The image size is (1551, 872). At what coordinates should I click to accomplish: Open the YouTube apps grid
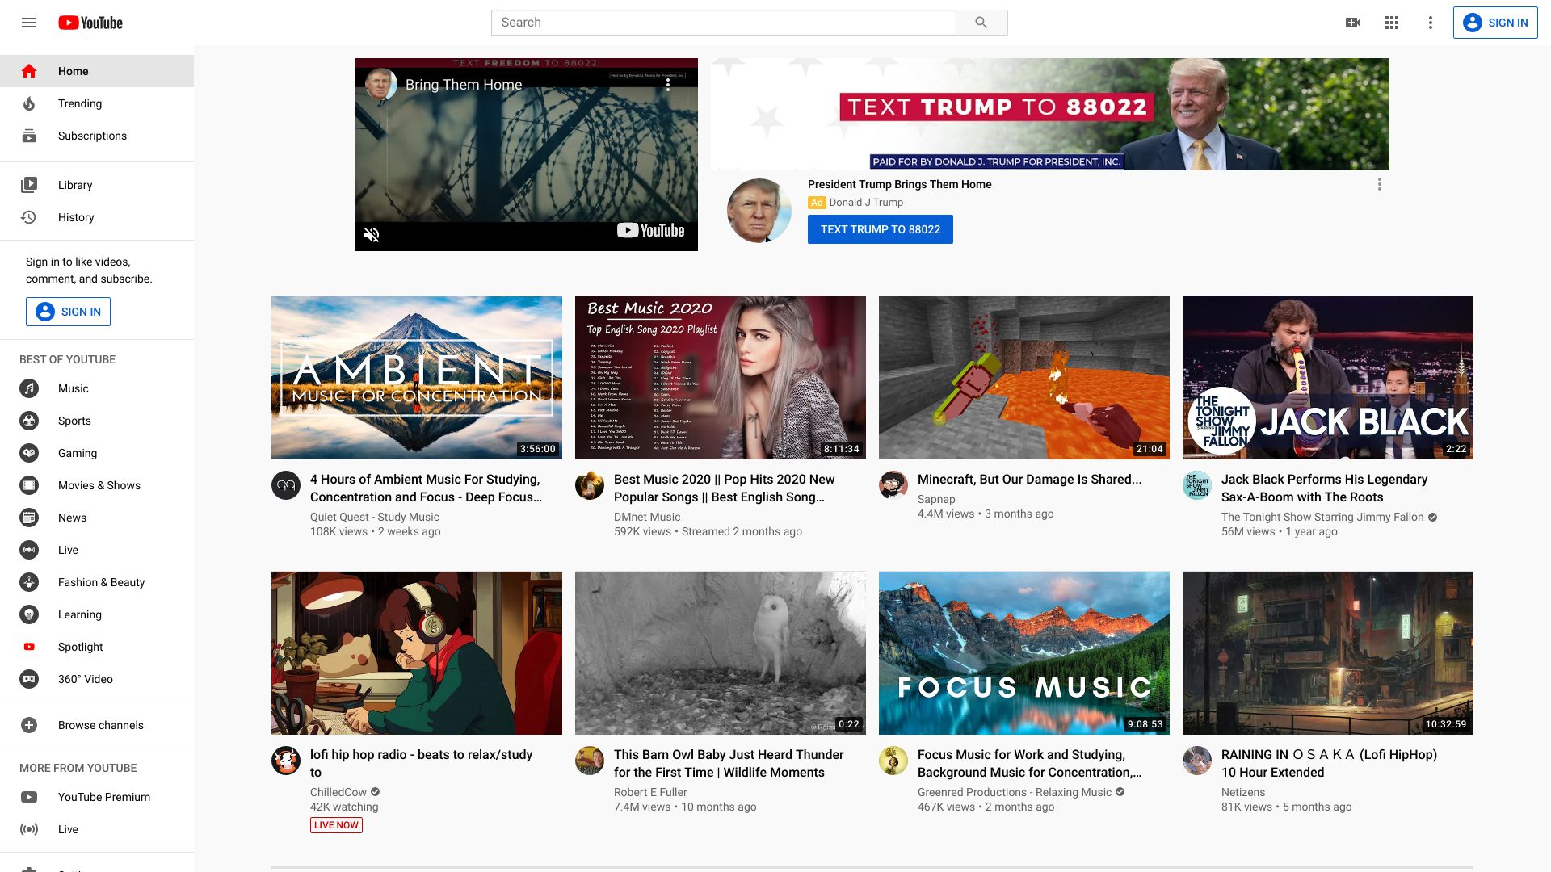pyautogui.click(x=1392, y=23)
